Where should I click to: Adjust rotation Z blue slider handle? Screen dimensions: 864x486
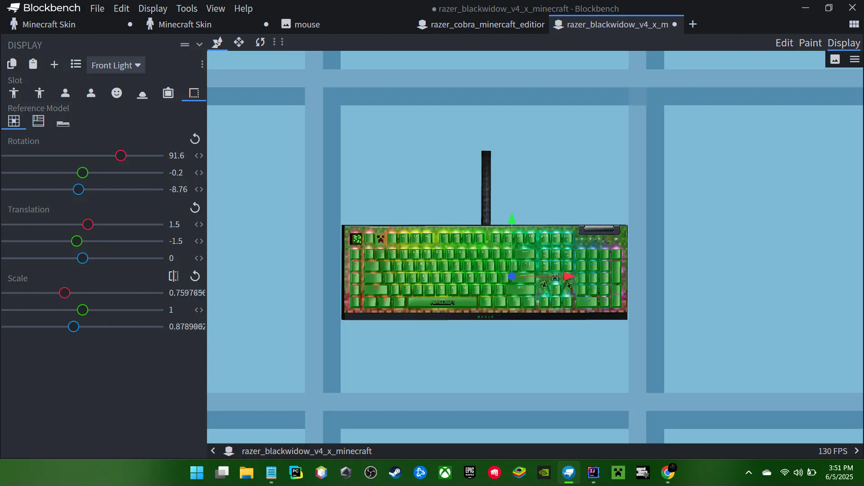(x=78, y=189)
